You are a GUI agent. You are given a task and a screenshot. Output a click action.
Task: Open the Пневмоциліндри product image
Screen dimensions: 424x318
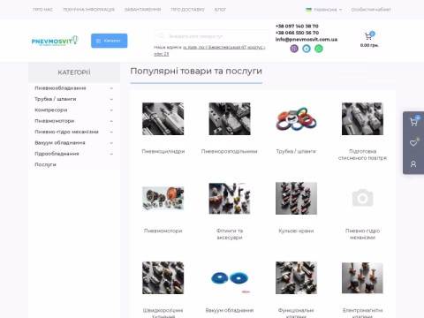[x=163, y=118]
